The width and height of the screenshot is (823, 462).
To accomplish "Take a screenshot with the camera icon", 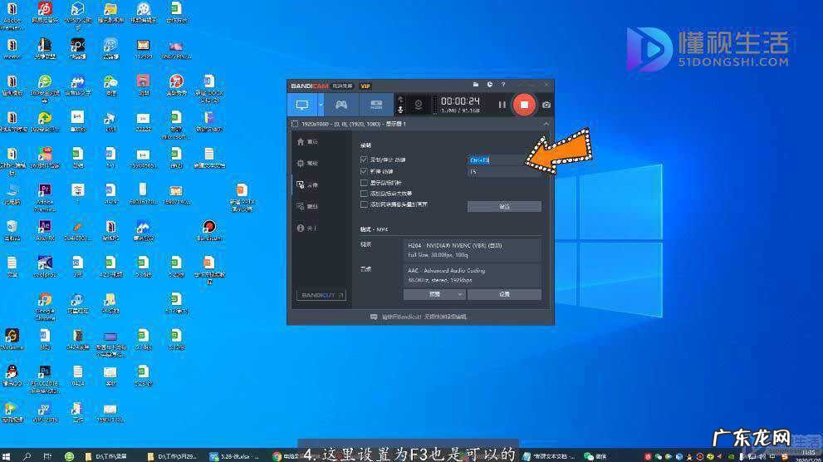I will coord(546,105).
